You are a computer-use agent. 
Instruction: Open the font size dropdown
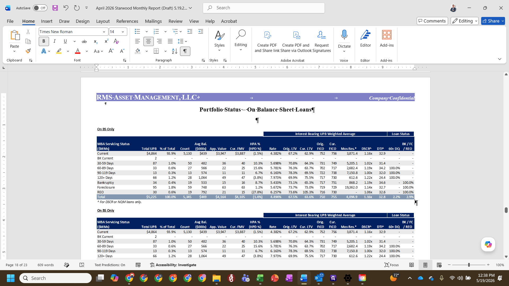[123, 32]
